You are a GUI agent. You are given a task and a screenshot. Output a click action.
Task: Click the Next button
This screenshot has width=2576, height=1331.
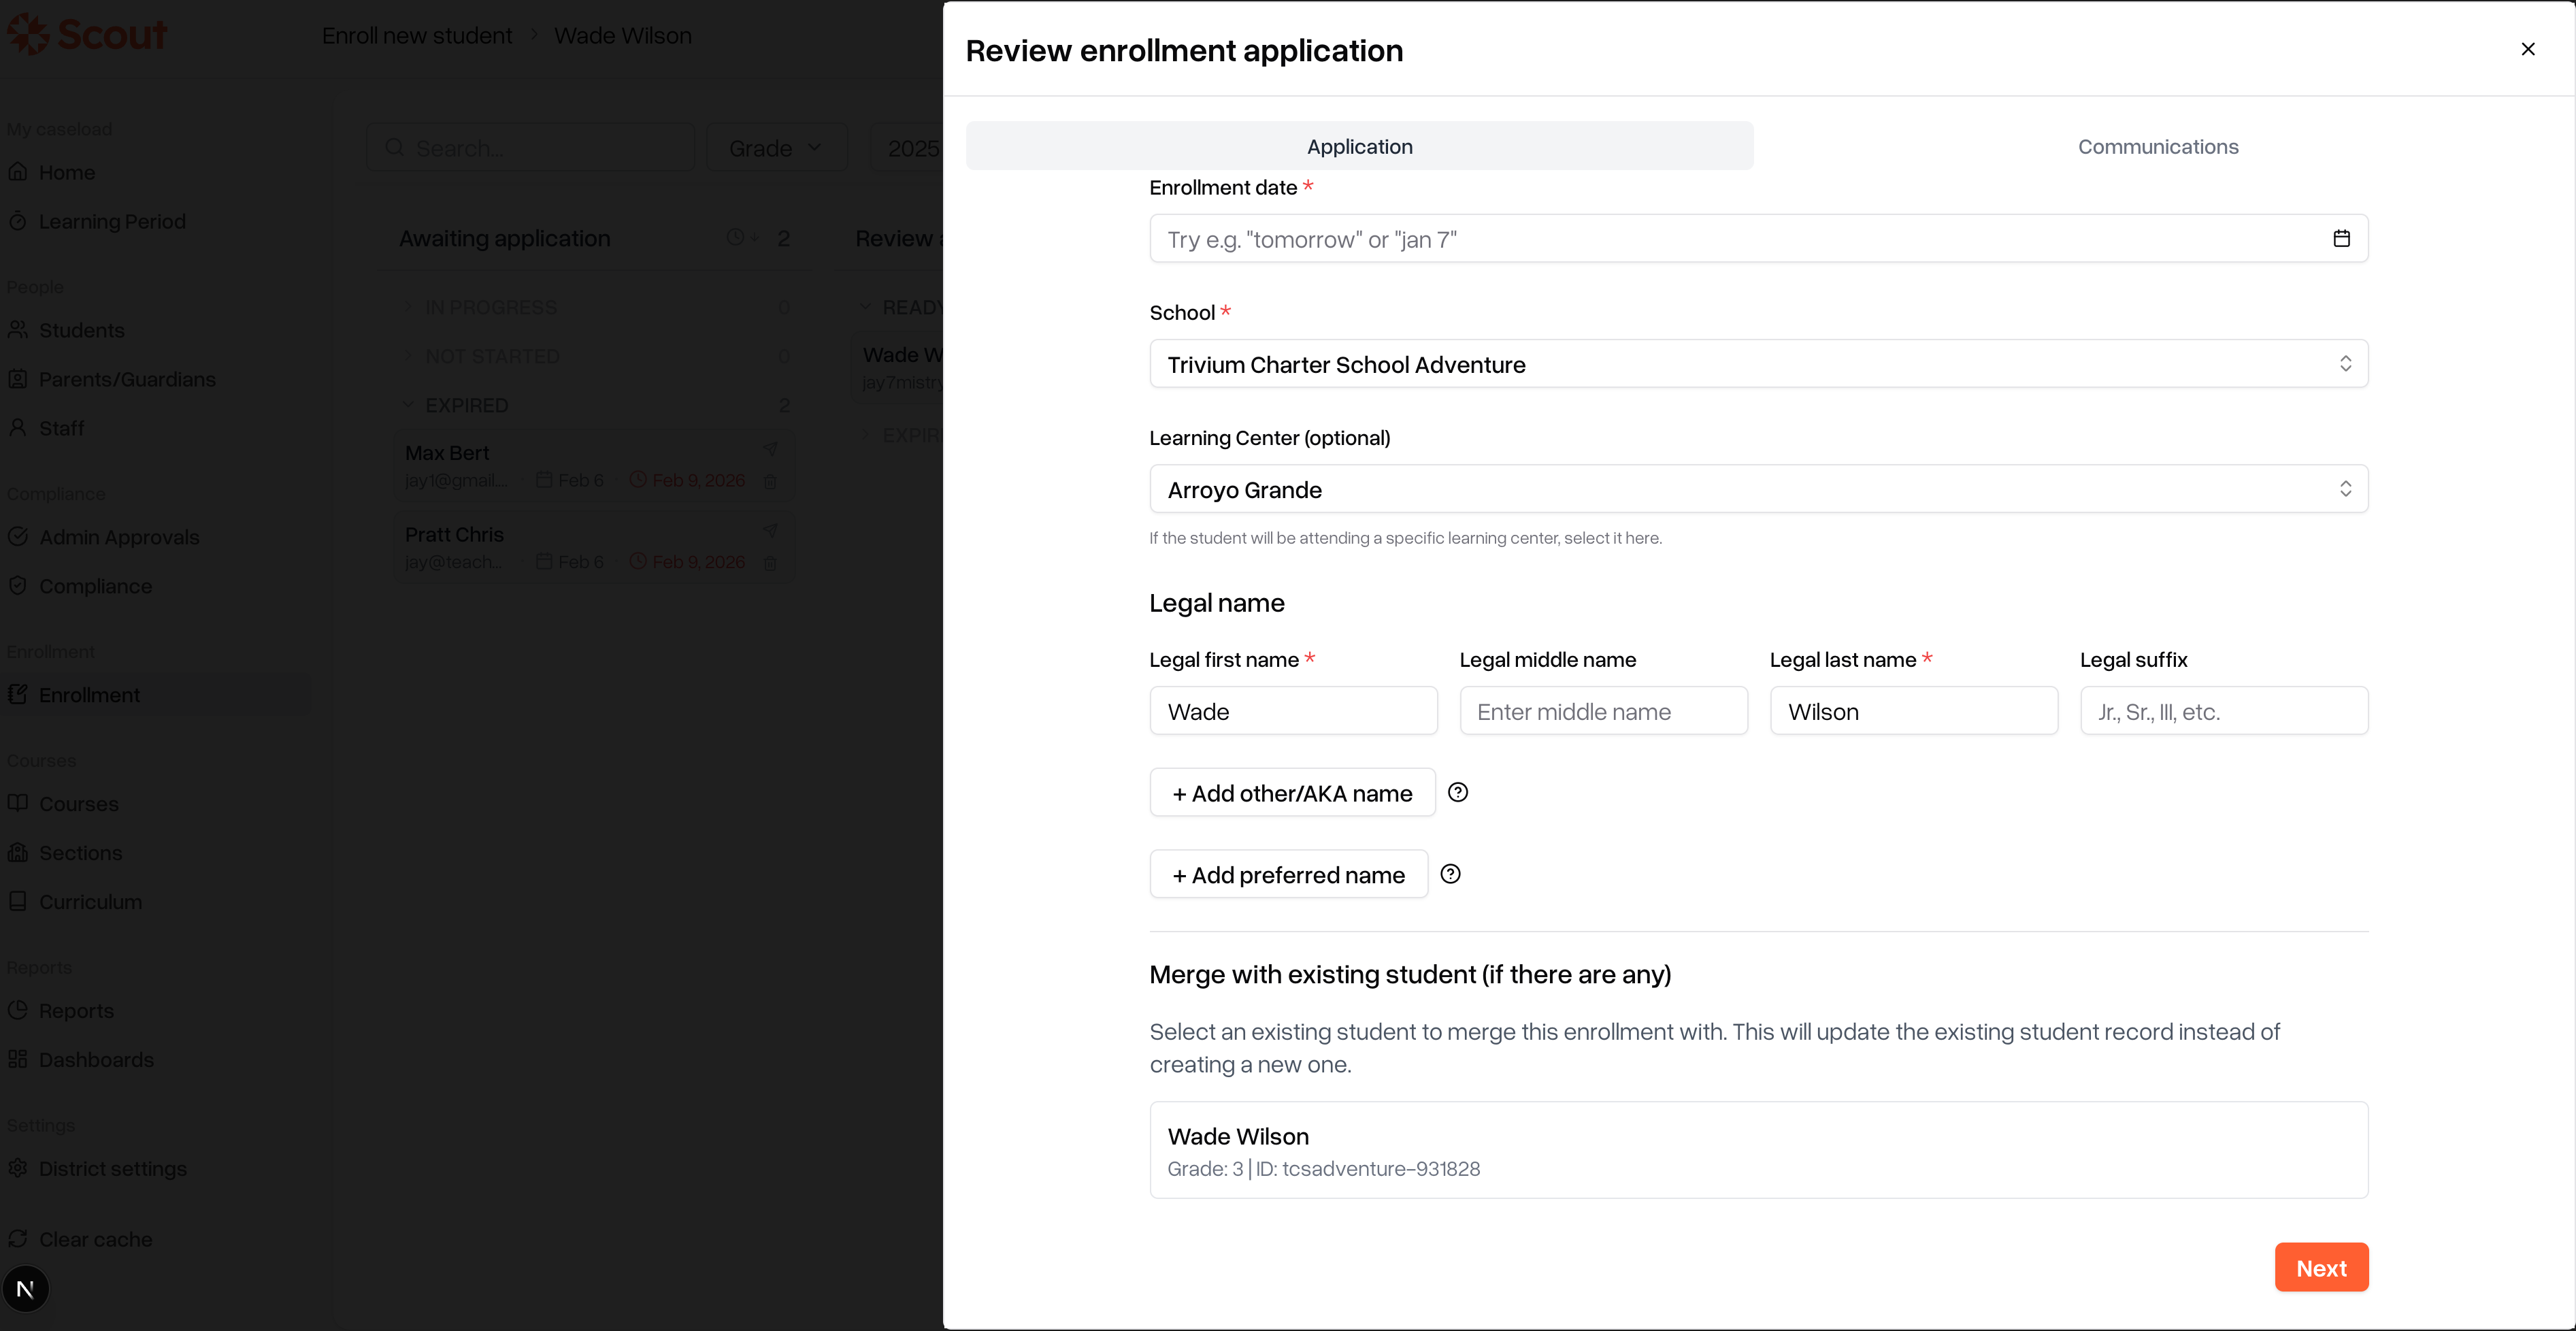(x=2321, y=1267)
